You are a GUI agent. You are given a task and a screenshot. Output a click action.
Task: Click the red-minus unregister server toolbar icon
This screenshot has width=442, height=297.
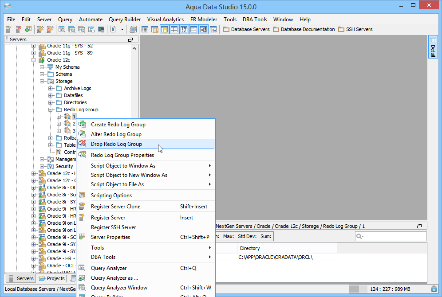(x=18, y=29)
